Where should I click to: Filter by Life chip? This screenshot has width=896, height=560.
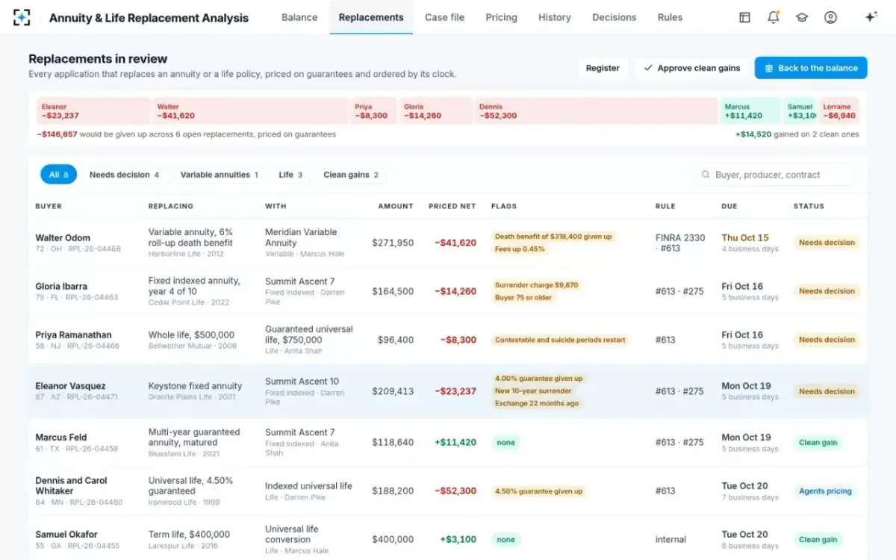point(290,175)
